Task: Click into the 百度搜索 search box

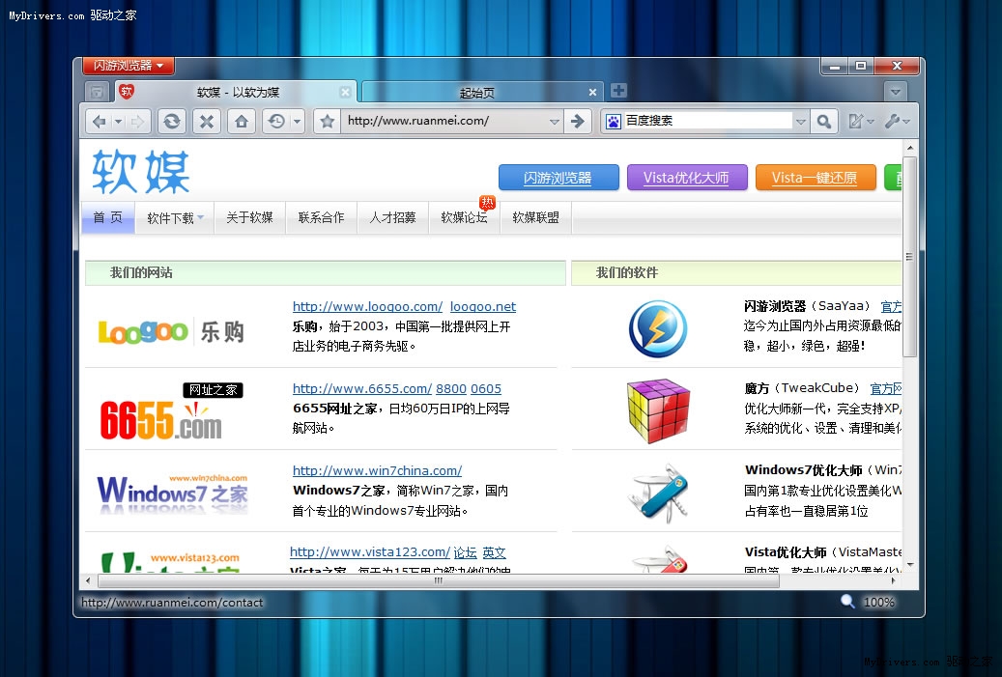Action: click(x=707, y=121)
